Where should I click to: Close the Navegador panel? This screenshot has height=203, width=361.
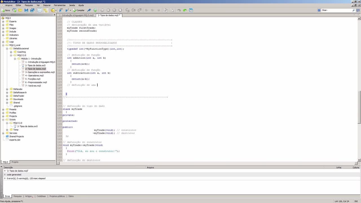click(54, 15)
